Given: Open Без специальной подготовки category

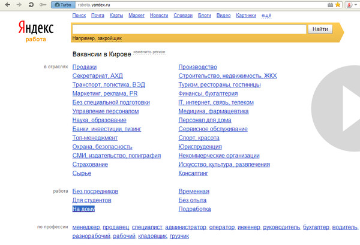Looking at the screenshot, I should click(x=111, y=102).
